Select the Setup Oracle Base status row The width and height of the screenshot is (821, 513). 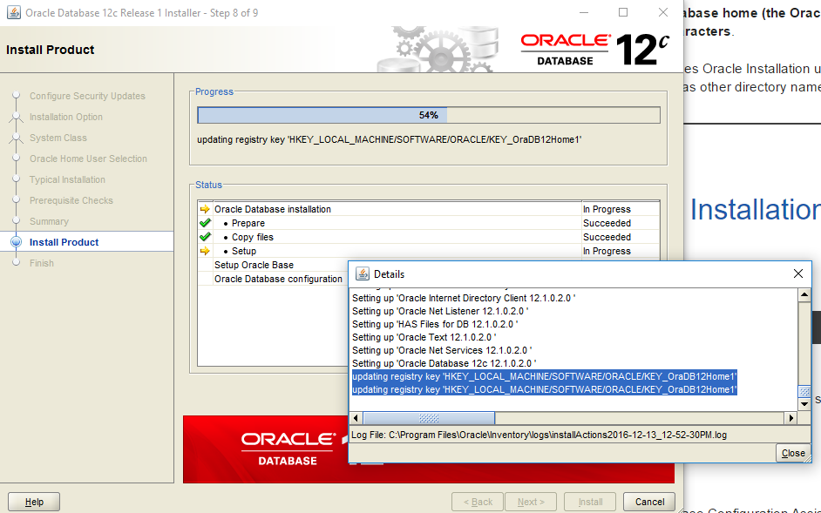pyautogui.click(x=254, y=265)
